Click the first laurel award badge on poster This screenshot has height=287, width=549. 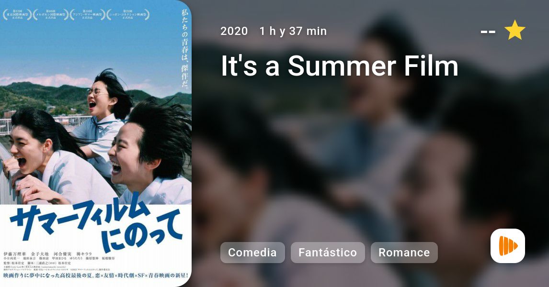[18, 15]
